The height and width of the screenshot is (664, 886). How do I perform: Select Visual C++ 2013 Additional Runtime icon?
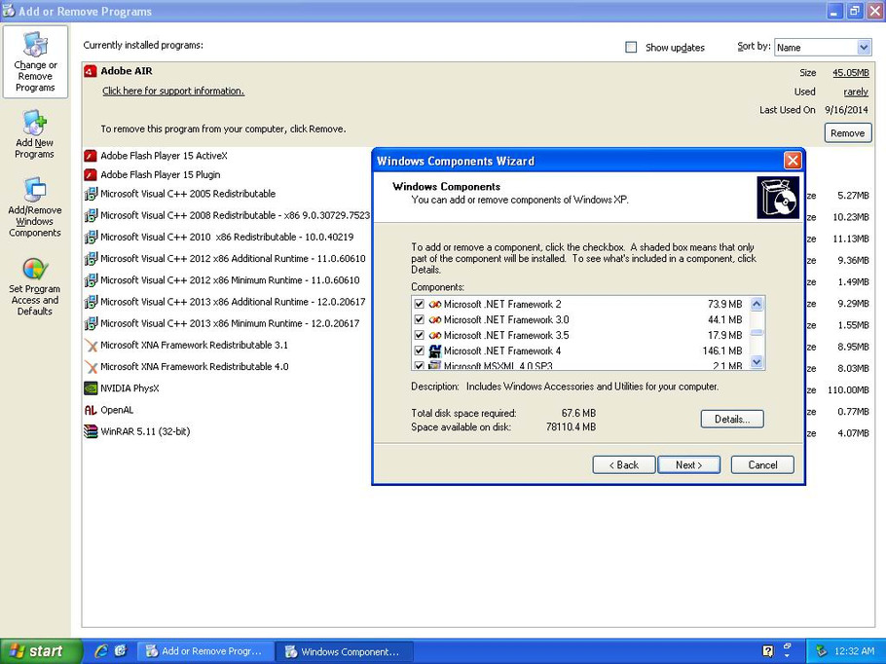tap(91, 302)
